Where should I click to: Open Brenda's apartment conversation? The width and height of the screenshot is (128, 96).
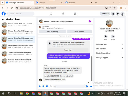18,25
